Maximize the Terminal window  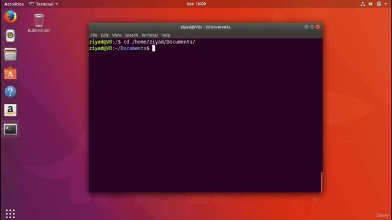(312, 27)
